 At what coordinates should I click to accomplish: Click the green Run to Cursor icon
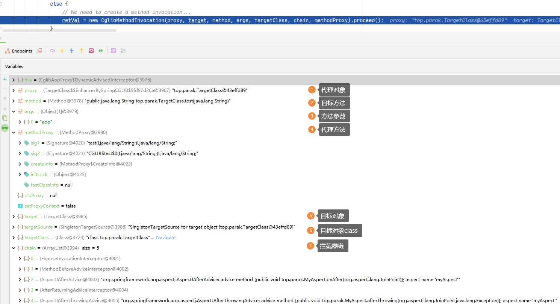tap(101, 51)
